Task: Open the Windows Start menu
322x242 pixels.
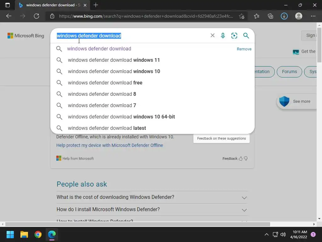Action: coord(10,234)
